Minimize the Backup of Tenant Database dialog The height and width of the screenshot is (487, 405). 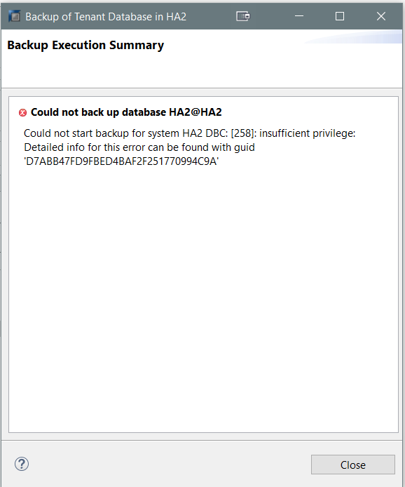(299, 16)
